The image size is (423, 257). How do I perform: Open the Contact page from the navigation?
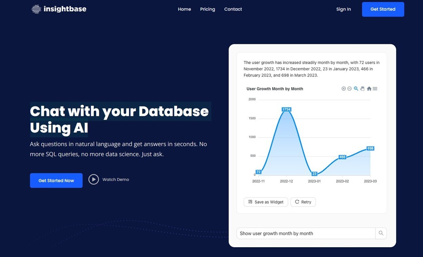pos(233,9)
